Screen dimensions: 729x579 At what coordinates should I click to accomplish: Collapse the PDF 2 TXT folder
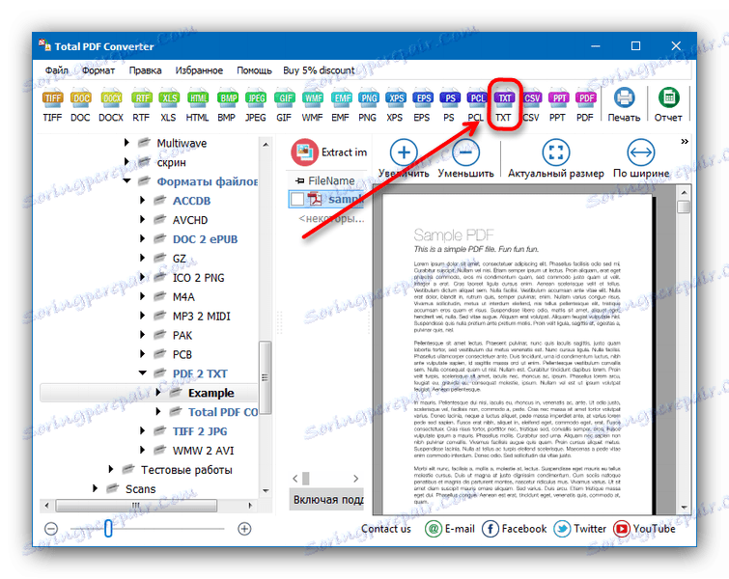coord(143,373)
